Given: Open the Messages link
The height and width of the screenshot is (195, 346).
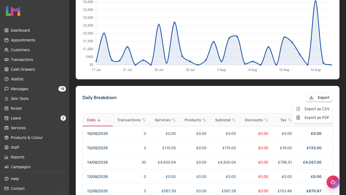Looking at the screenshot, I should [x=35, y=89].
